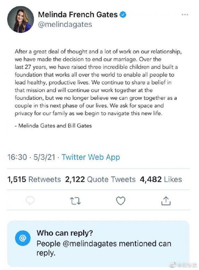Retweet using the retweet arrows icon
Viewport: 199px width, 270px height.
tap(75, 201)
